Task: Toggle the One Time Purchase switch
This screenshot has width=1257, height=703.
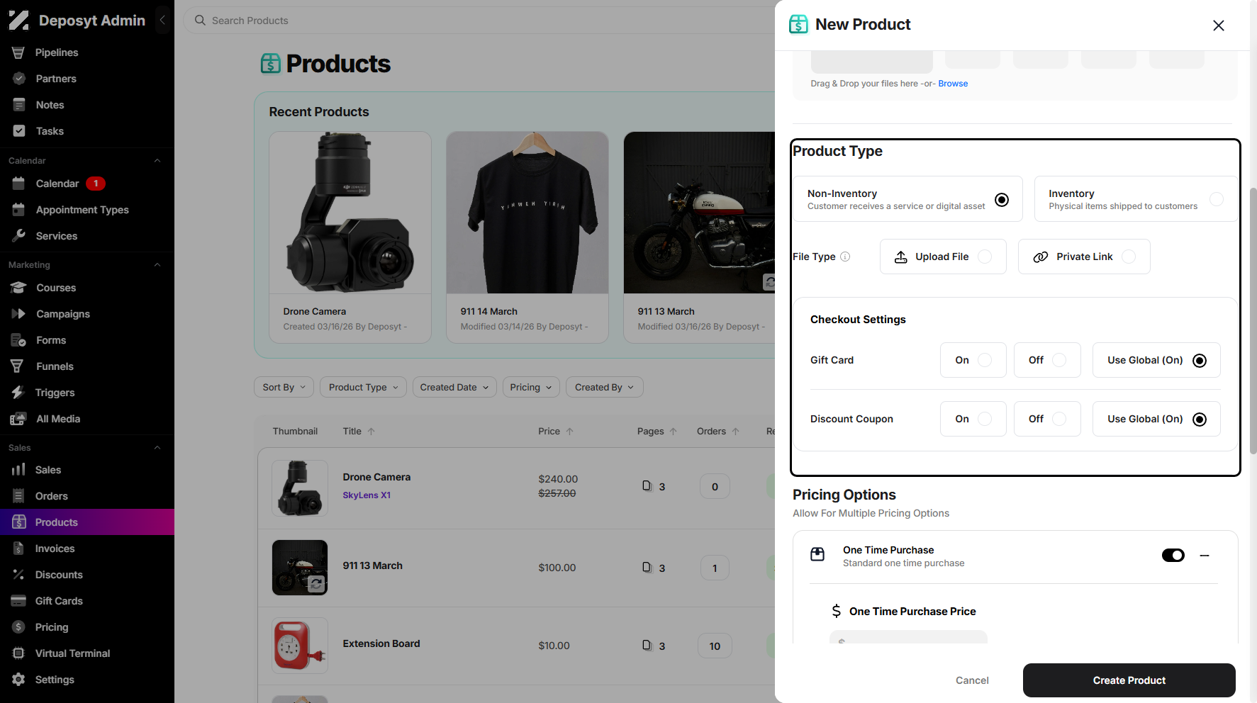Action: 1173,556
